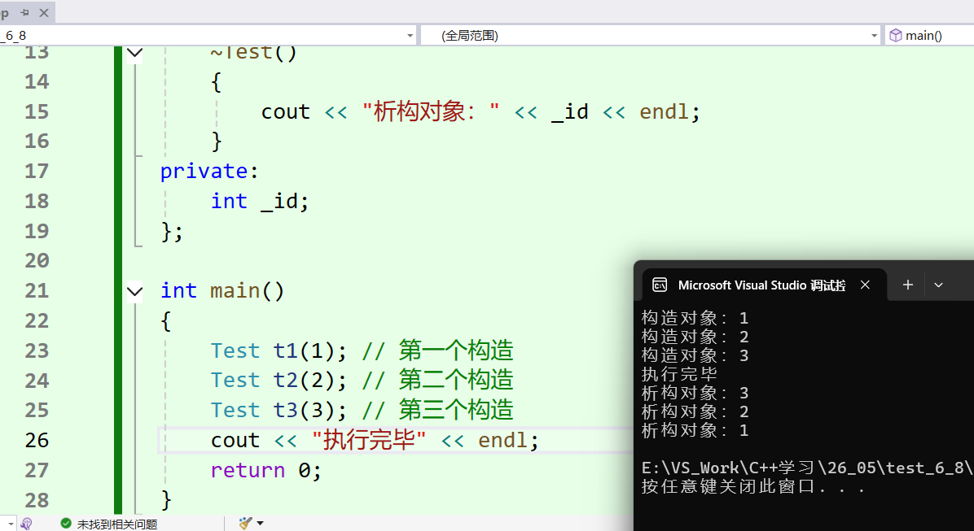Viewport: 974px width, 531px height.
Task: Click the "析构对象: " string on line 15
Action: click(431, 111)
